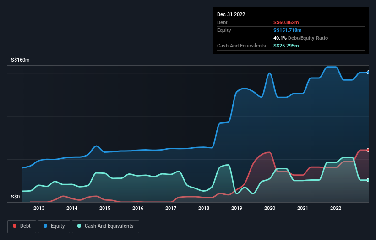The width and height of the screenshot is (376, 240).
Task: Click Cash And Equivalents label in tooltip
Action: [x=241, y=46]
